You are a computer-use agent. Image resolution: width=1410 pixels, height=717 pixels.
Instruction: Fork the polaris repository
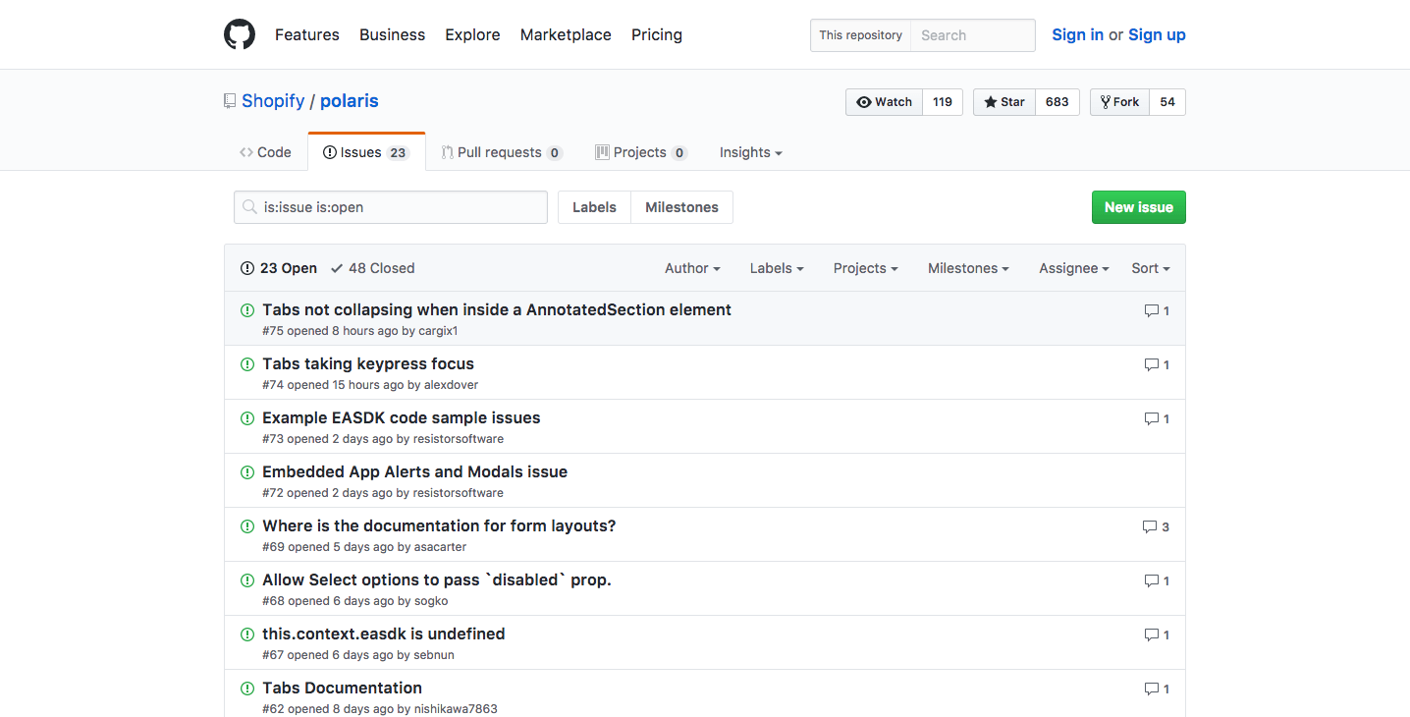pos(1119,102)
